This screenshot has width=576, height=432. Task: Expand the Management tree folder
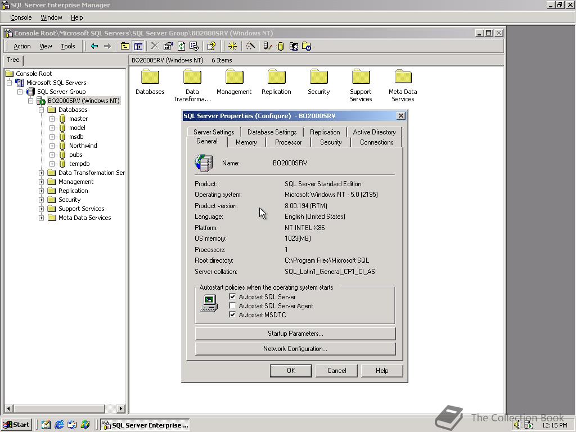coord(41,182)
